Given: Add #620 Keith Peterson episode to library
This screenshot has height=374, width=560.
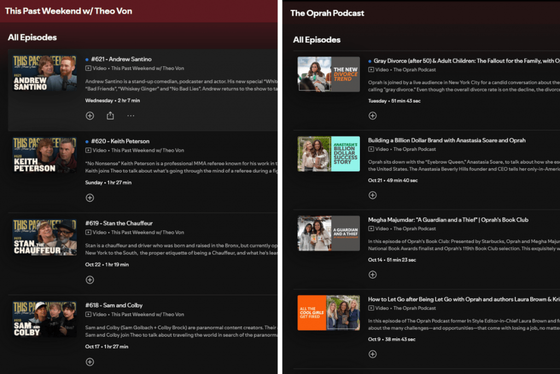Looking at the screenshot, I should [x=90, y=198].
